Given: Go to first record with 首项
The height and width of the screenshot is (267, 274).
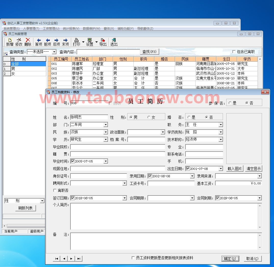Looking at the screenshot, I should tap(39, 42).
